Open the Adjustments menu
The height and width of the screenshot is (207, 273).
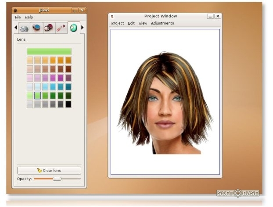[162, 23]
